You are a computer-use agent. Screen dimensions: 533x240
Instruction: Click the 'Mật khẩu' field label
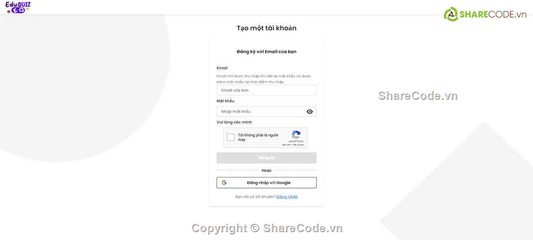coord(226,101)
